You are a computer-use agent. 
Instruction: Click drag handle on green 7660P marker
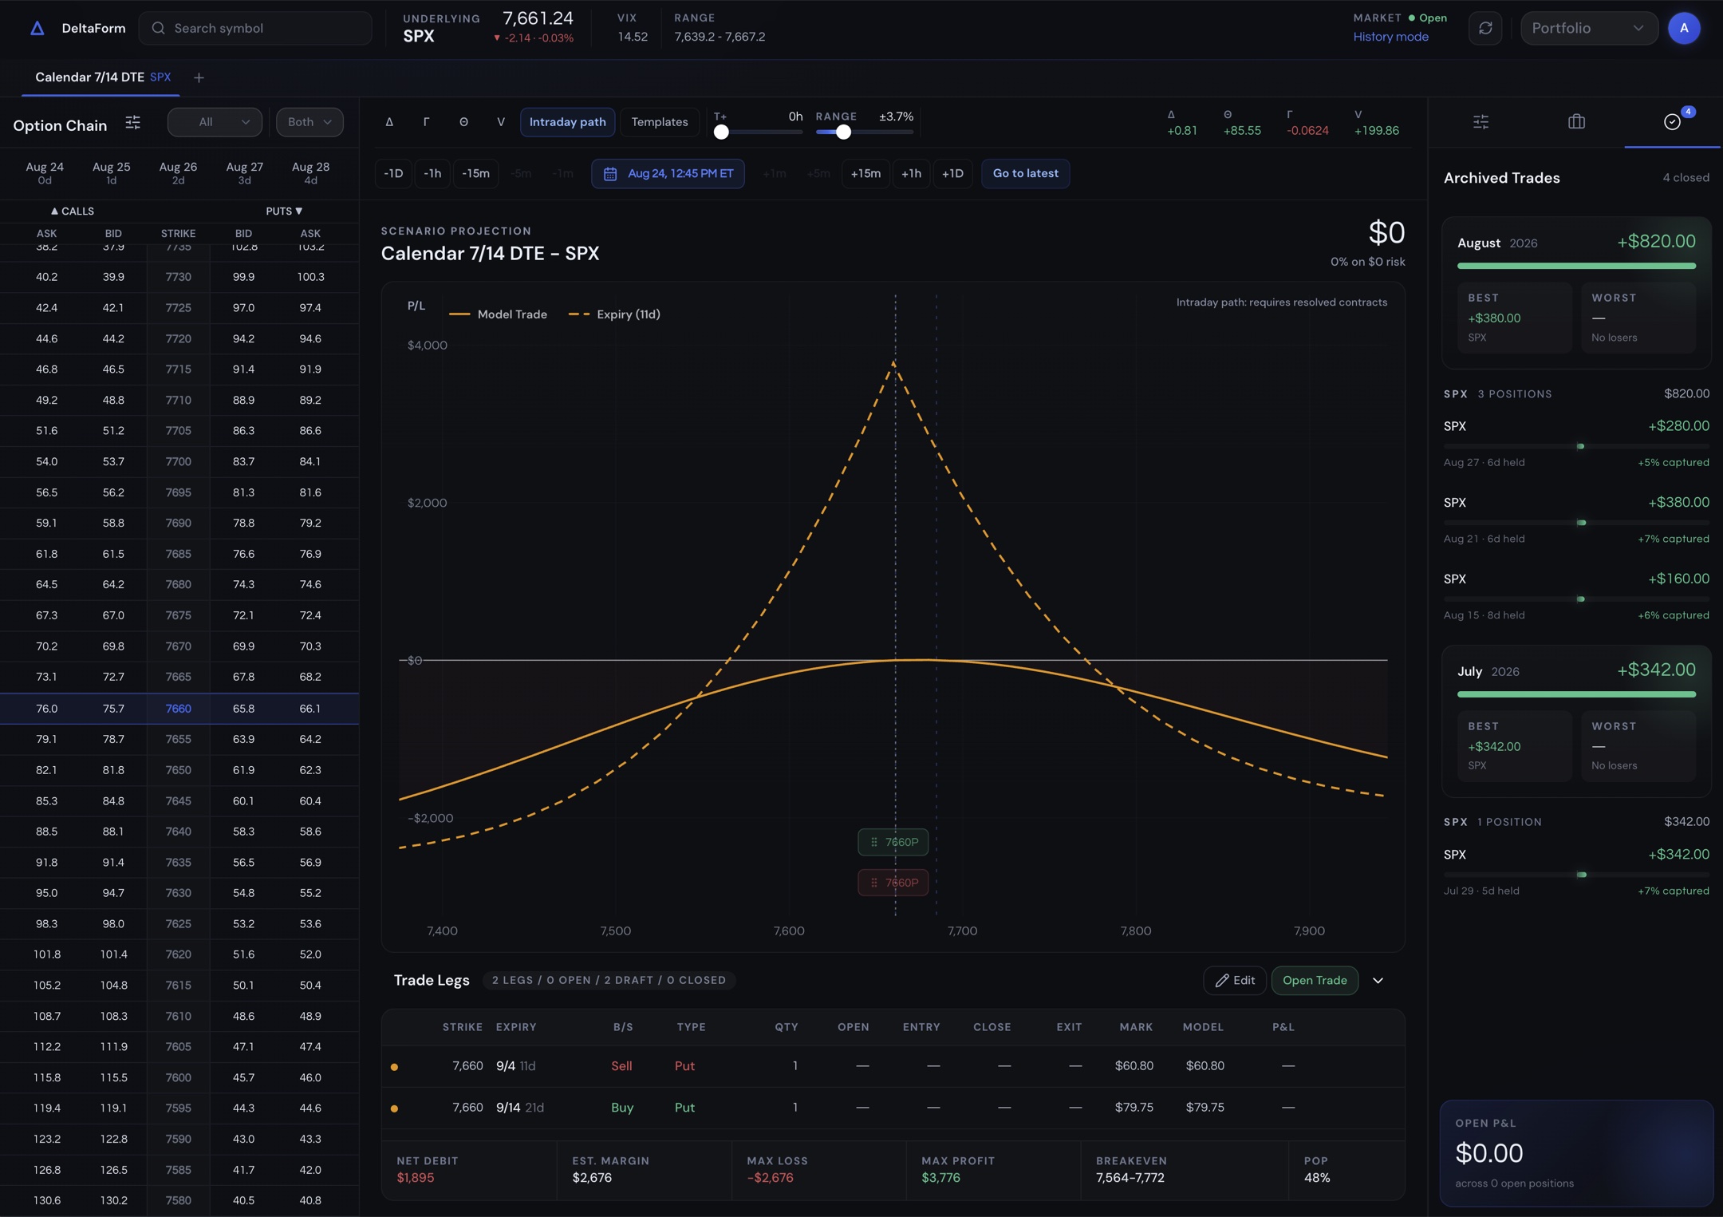(x=874, y=842)
